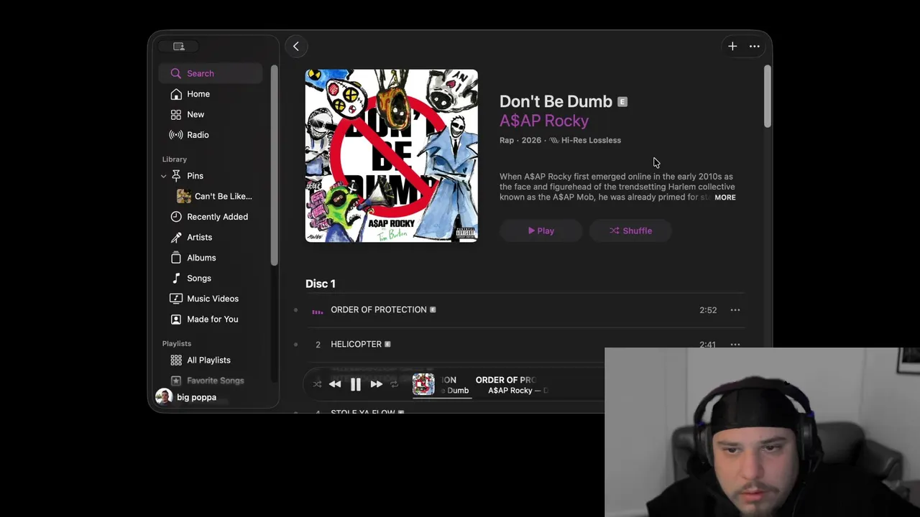This screenshot has width=920, height=517.
Task: Add album with the plus button
Action: click(732, 46)
